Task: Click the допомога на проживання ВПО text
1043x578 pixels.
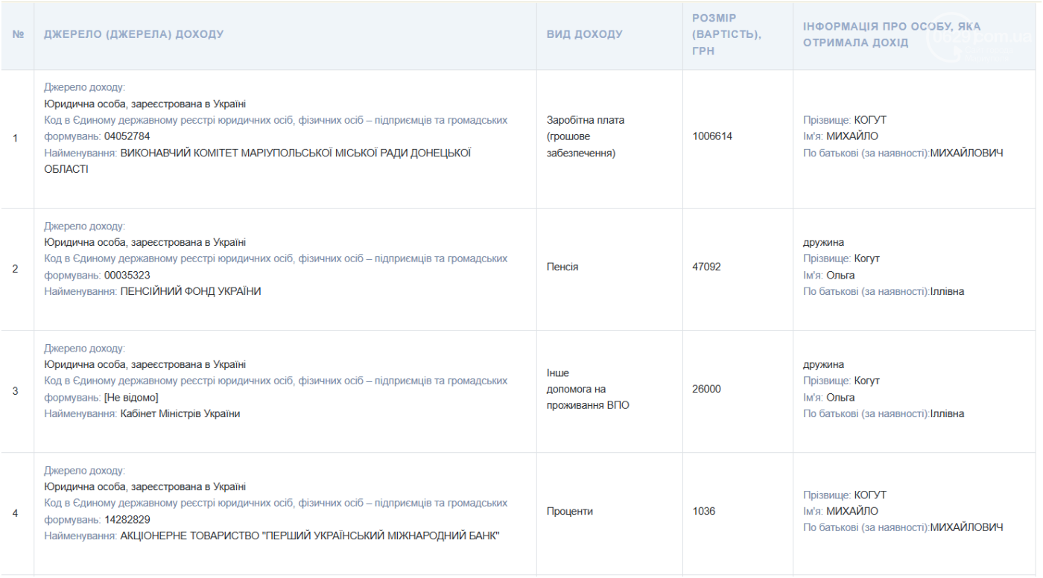Action: click(588, 397)
